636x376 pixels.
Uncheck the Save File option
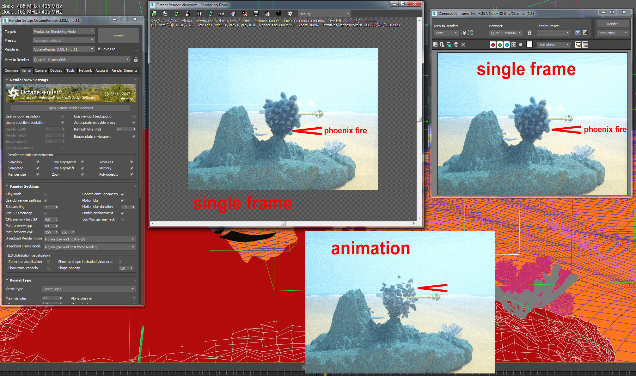[99, 49]
